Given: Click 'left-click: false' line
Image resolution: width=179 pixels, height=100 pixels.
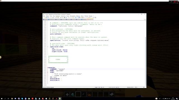Looking at the screenshot, I should coord(60,50).
